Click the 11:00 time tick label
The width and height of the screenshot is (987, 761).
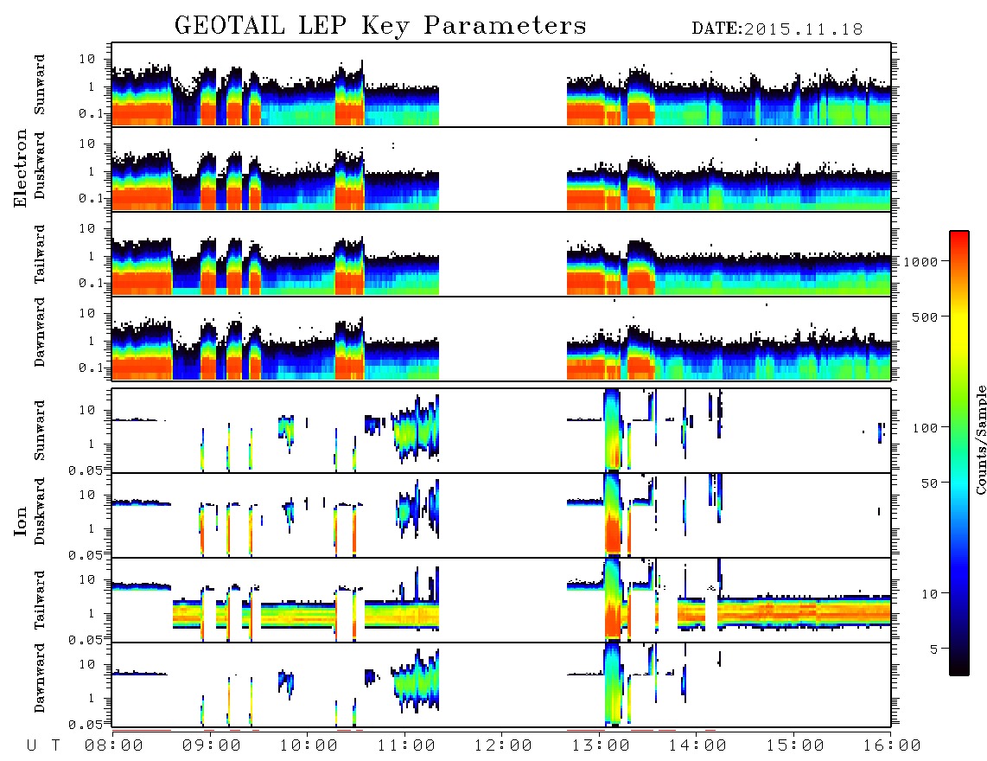406,746
